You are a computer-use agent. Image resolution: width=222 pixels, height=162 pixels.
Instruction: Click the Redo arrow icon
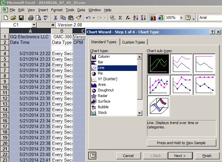click(100, 18)
